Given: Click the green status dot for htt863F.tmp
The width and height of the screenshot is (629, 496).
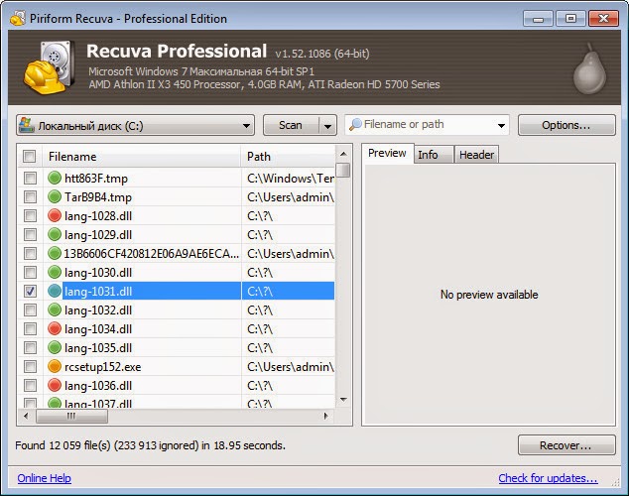Looking at the screenshot, I should pos(55,178).
